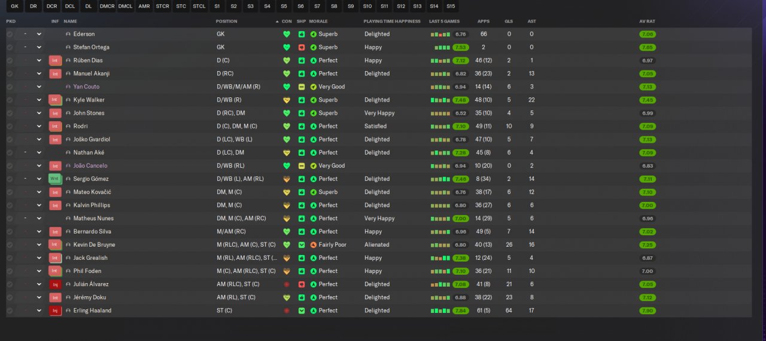Click João Cancelo's Int status icon
Screen dimensions: 766x341
(x=55, y=165)
